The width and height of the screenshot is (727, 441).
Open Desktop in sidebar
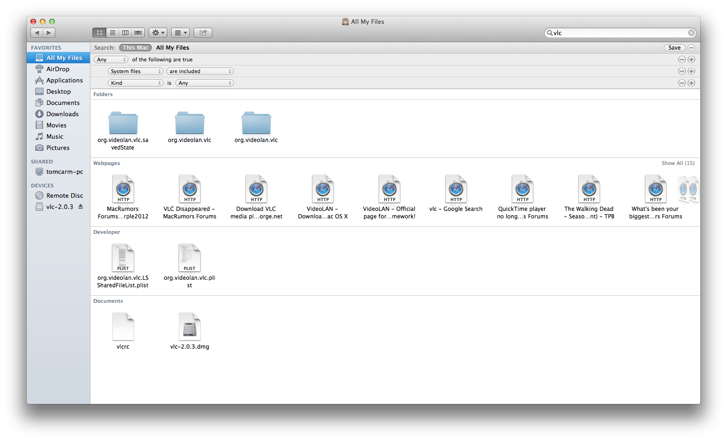(59, 91)
